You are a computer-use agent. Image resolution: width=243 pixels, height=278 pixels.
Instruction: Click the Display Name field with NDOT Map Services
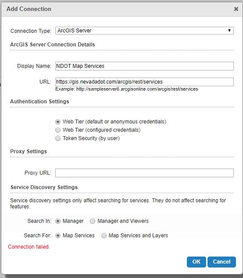tap(144, 66)
